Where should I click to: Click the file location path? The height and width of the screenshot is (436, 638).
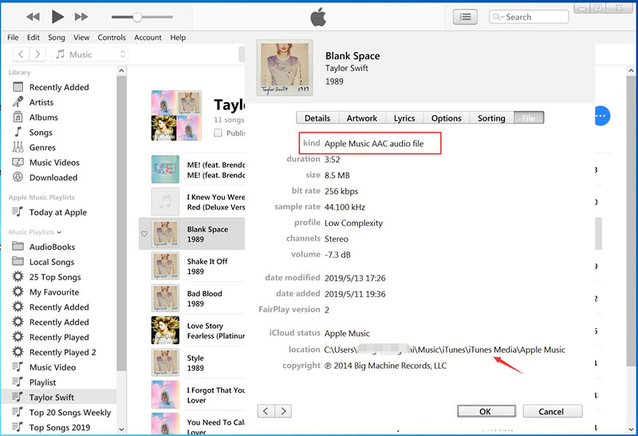click(x=444, y=350)
